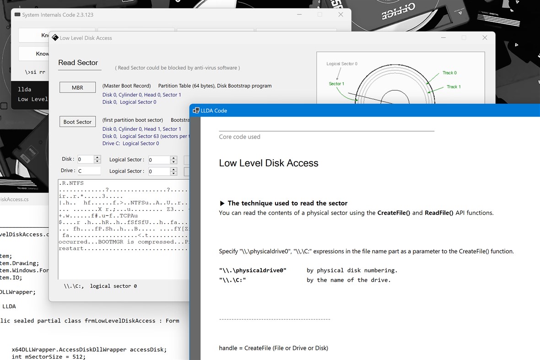This screenshot has height=360, width=540.
Task: Increase the first Logical Sector value
Action: 174,157
